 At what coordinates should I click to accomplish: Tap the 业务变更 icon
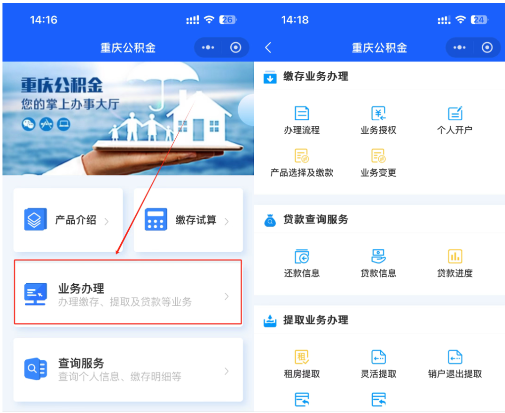click(x=378, y=156)
